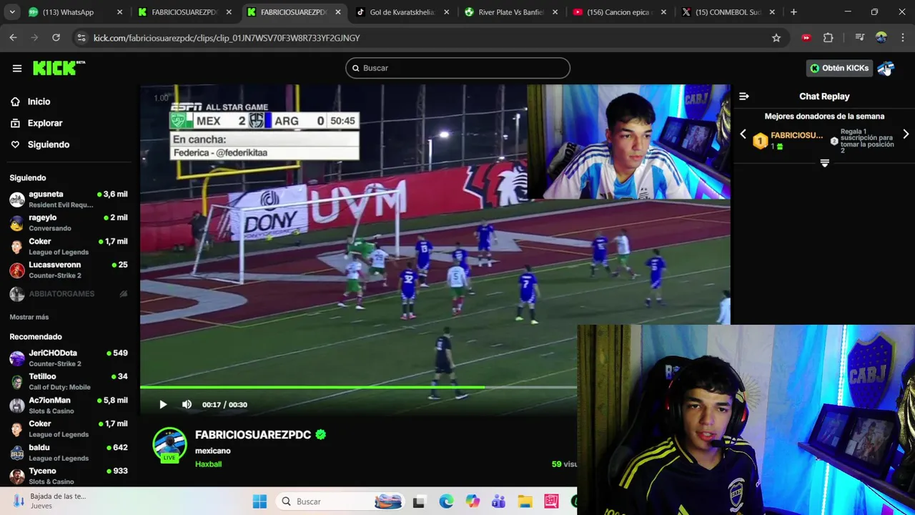Open Chrome profile avatar

[x=881, y=38]
